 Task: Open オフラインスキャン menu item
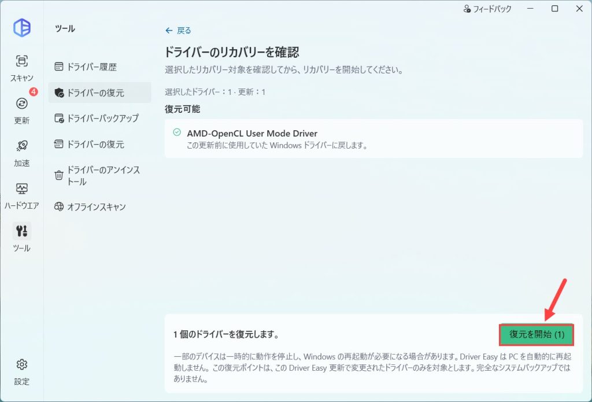click(99, 206)
